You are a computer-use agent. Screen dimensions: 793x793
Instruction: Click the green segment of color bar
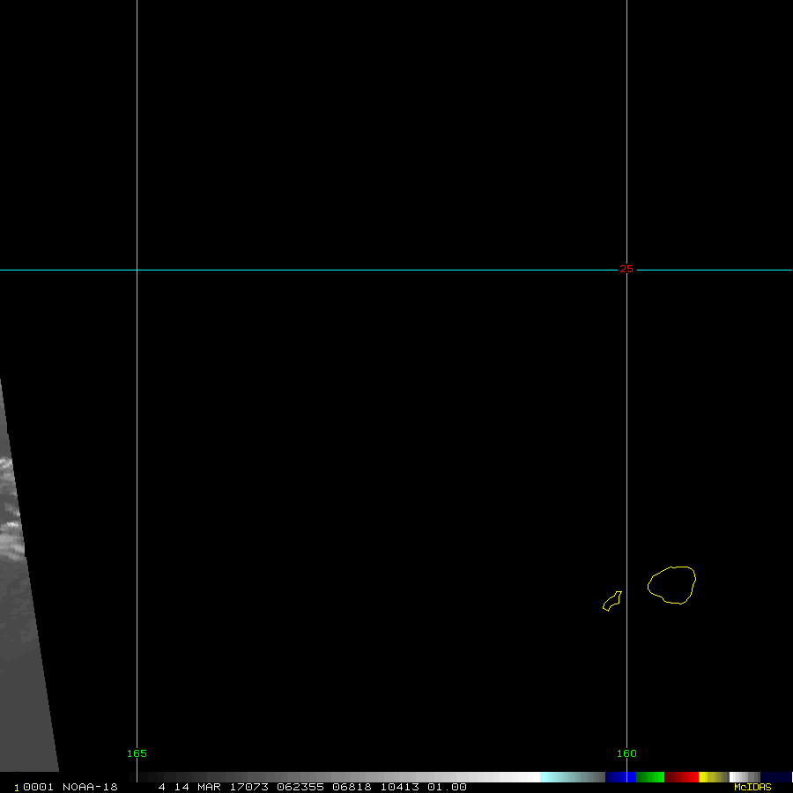point(650,777)
